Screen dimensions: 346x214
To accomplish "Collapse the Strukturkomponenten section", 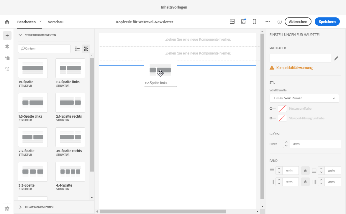I will pos(21,35).
